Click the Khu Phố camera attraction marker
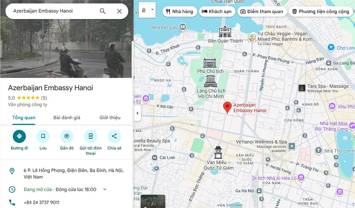This screenshot has width=355, height=208. pos(332,106)
